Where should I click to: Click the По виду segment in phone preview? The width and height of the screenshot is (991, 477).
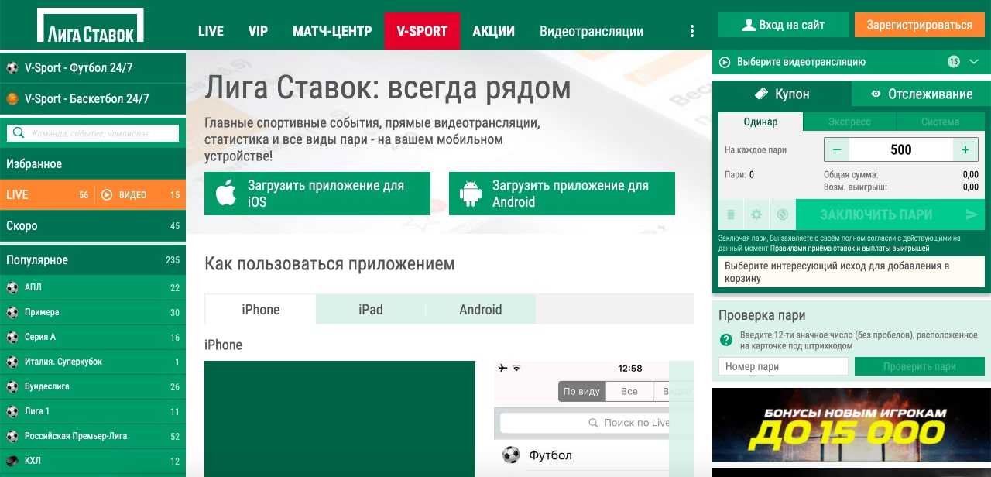click(581, 391)
